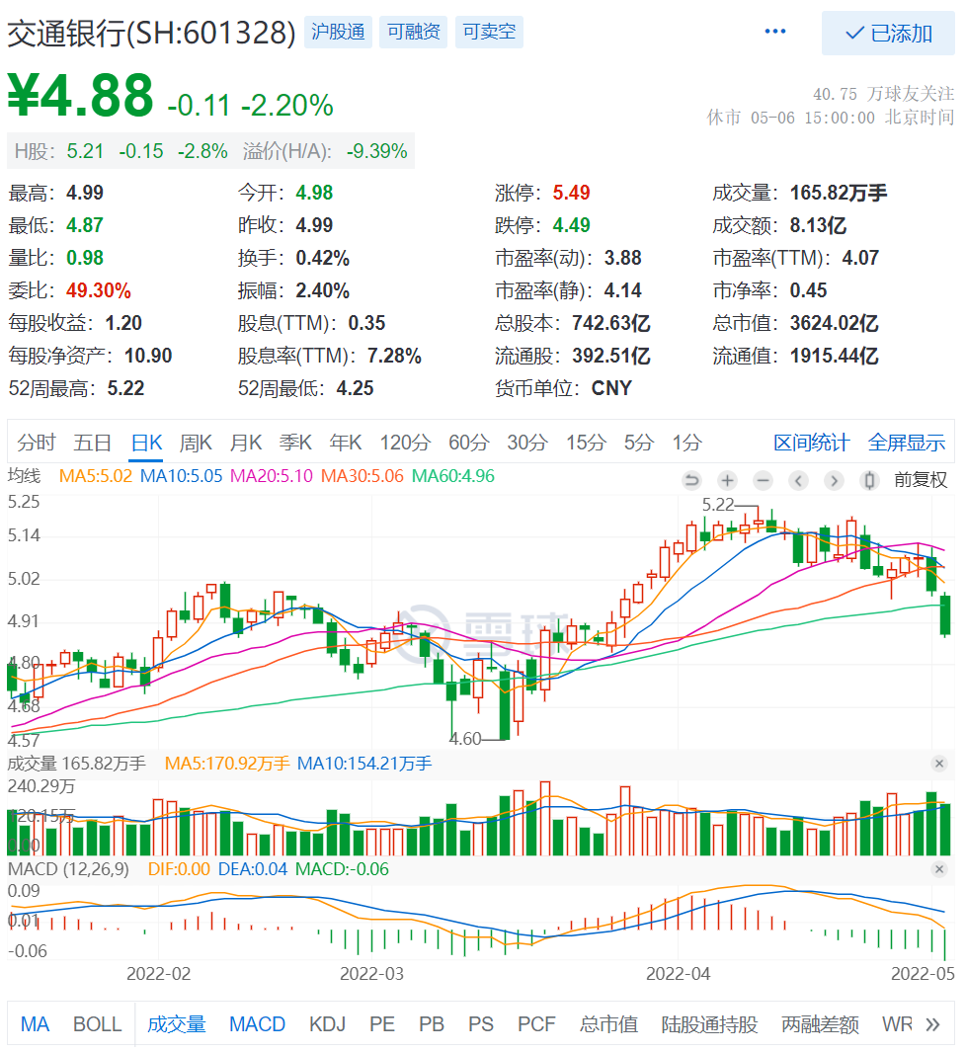Switch to the 60分 interval tab
The height and width of the screenshot is (1053, 966).
coord(469,443)
